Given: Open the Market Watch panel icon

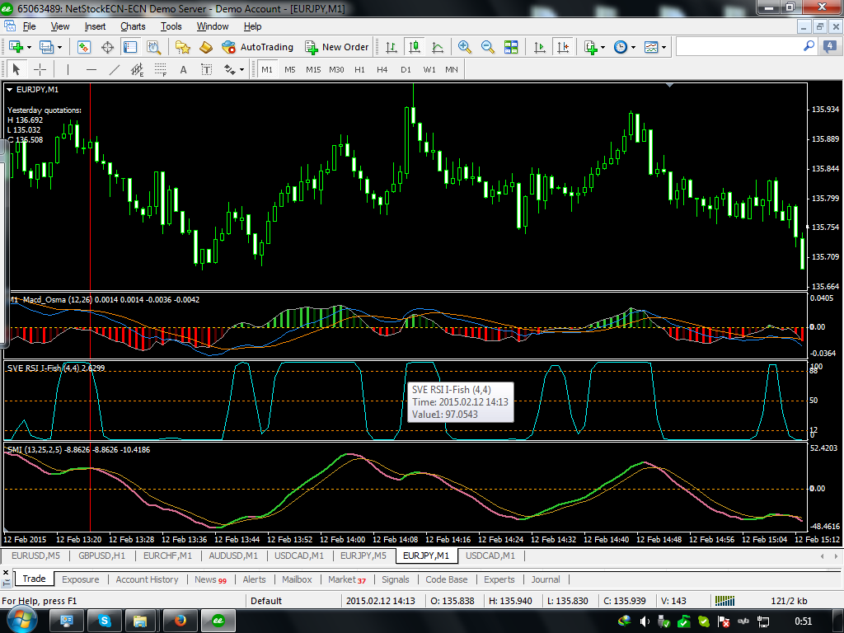Looking at the screenshot, I should pos(83,47).
